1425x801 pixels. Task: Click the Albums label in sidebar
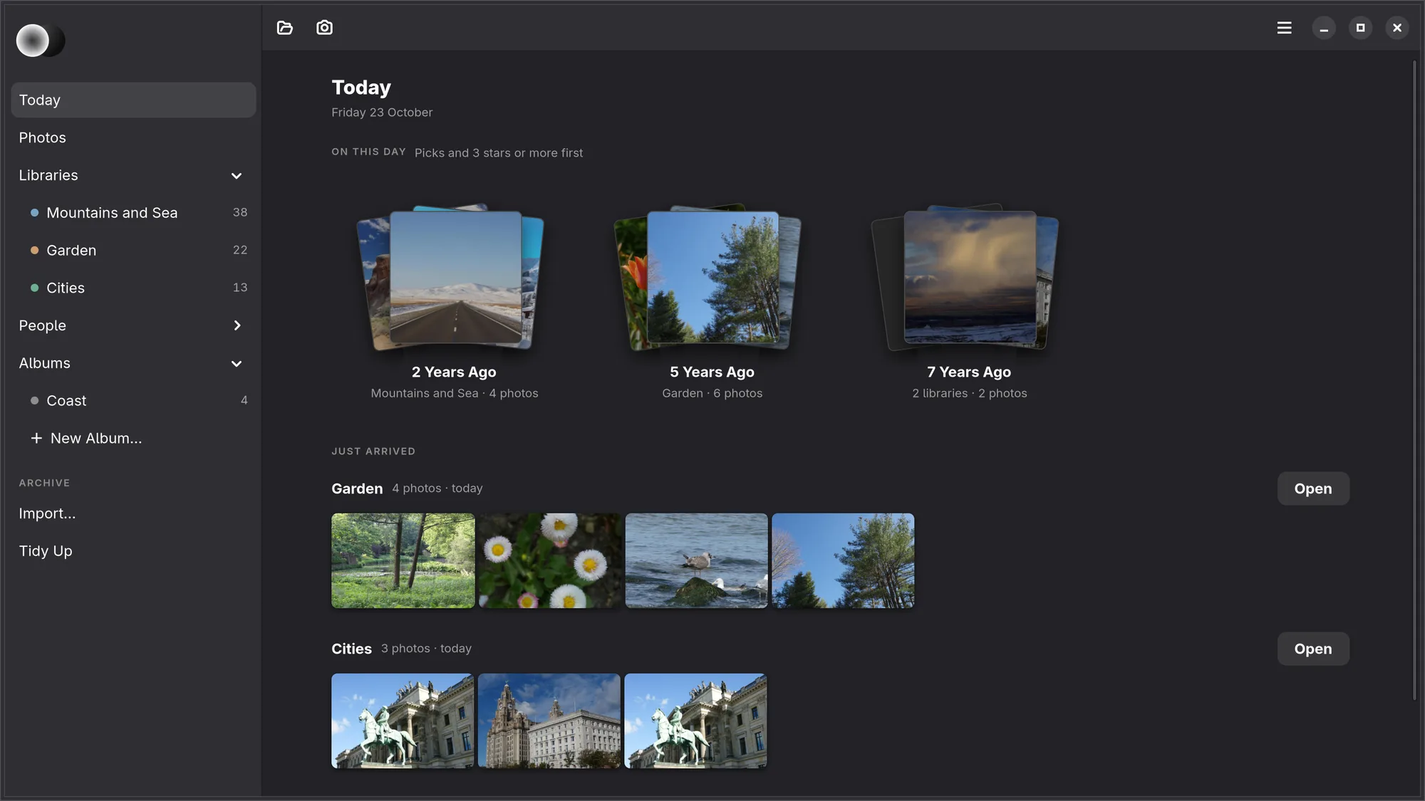click(44, 363)
